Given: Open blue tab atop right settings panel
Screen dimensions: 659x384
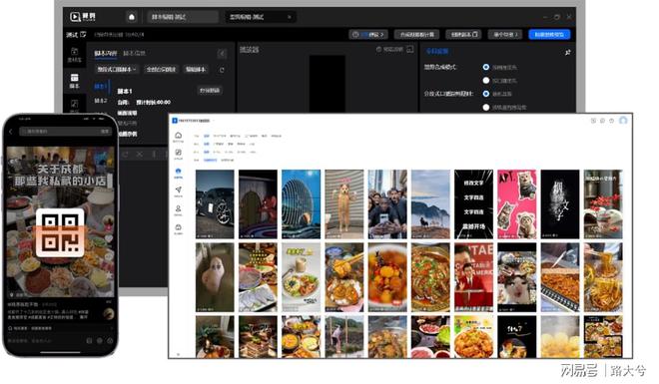Looking at the screenshot, I should pyautogui.click(x=437, y=51).
